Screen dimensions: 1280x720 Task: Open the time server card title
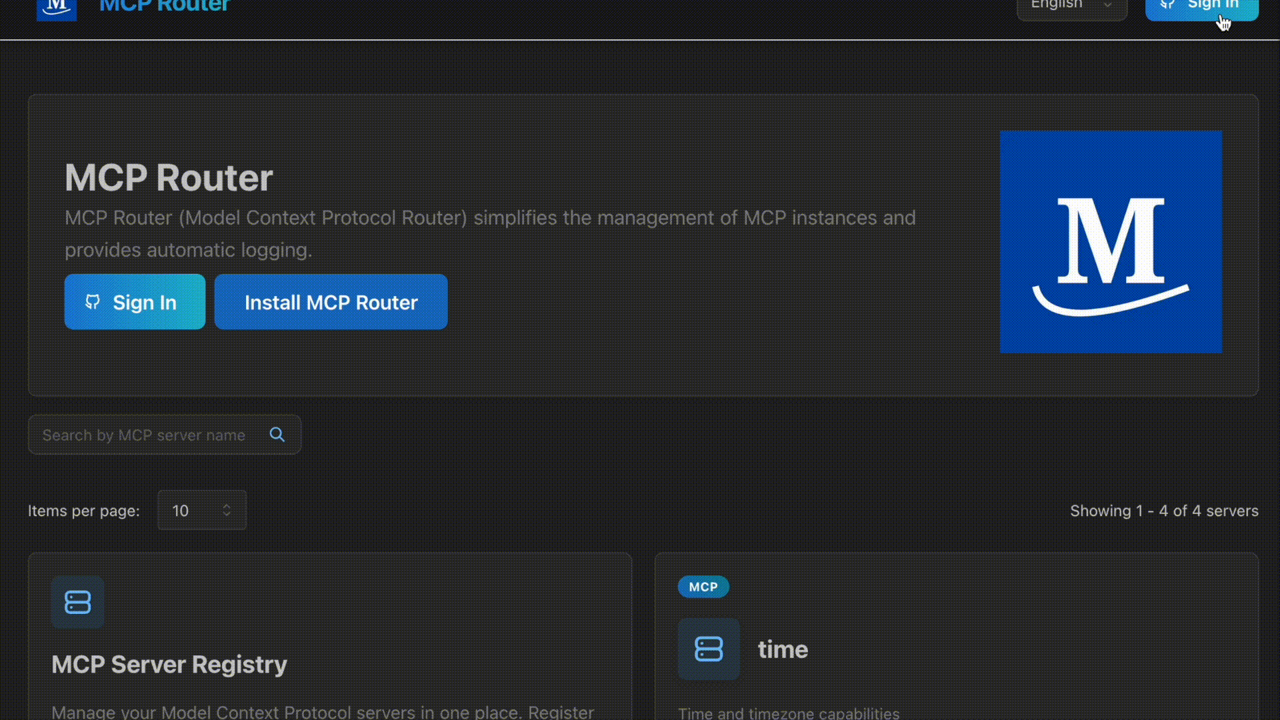[783, 649]
